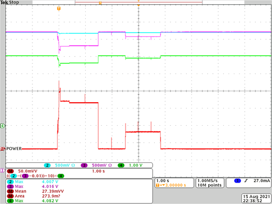The image size is (272, 204).
Task: Select the channel 4 ground marker
Action: (x=3, y=126)
